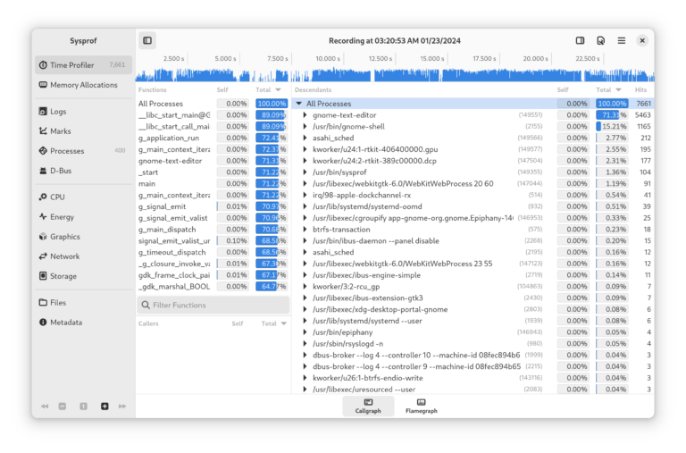Sort Functions list by Total column

[x=268, y=89]
